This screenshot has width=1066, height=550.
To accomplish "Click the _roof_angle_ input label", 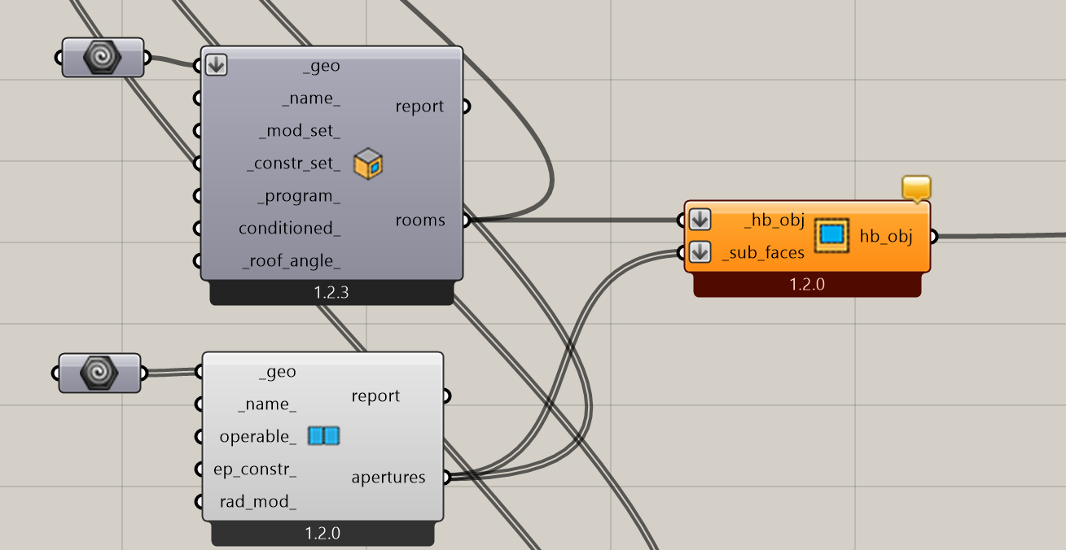I will tap(291, 261).
